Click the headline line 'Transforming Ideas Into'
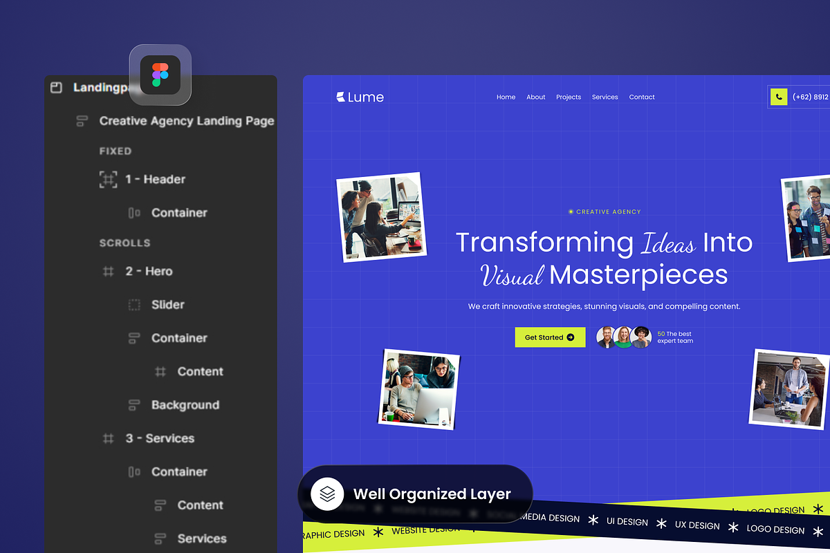The width and height of the screenshot is (830, 553). tap(605, 243)
